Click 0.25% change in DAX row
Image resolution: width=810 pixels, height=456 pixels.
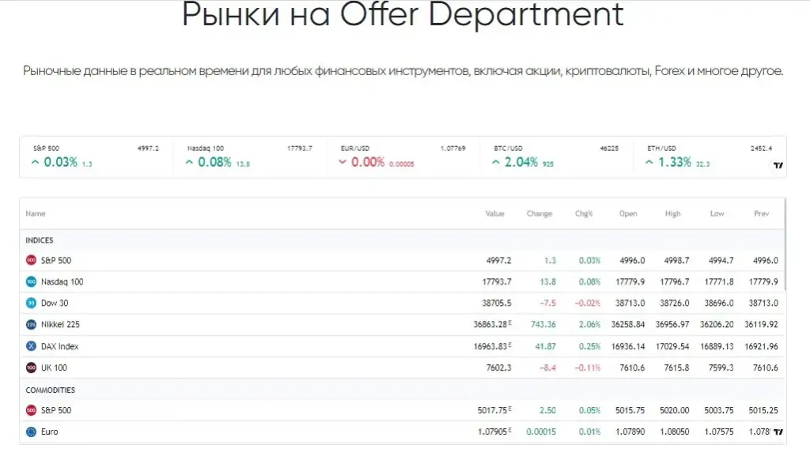pos(589,347)
